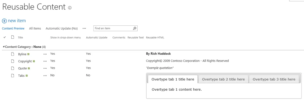Click the new item link

tap(17, 21)
